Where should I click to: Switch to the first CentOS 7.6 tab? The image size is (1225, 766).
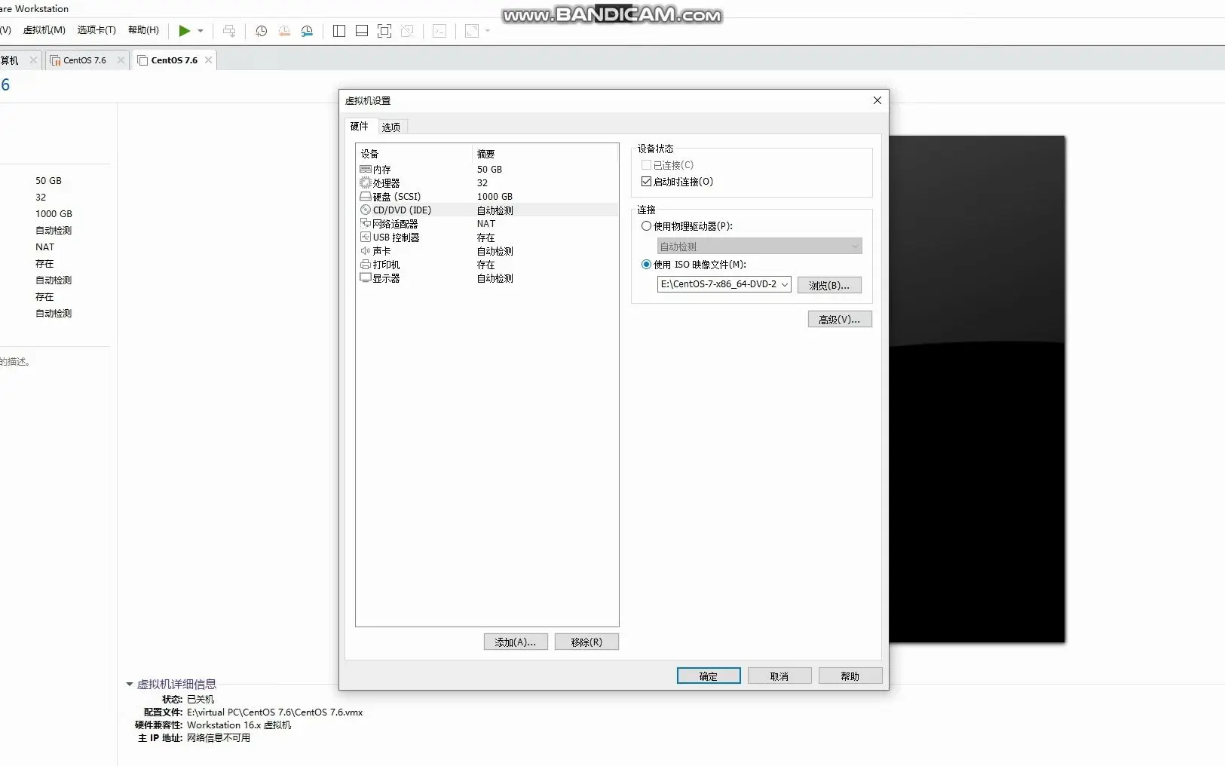point(84,60)
